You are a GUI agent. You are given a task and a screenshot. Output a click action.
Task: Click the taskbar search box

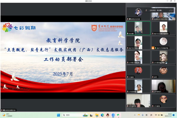point(72,115)
